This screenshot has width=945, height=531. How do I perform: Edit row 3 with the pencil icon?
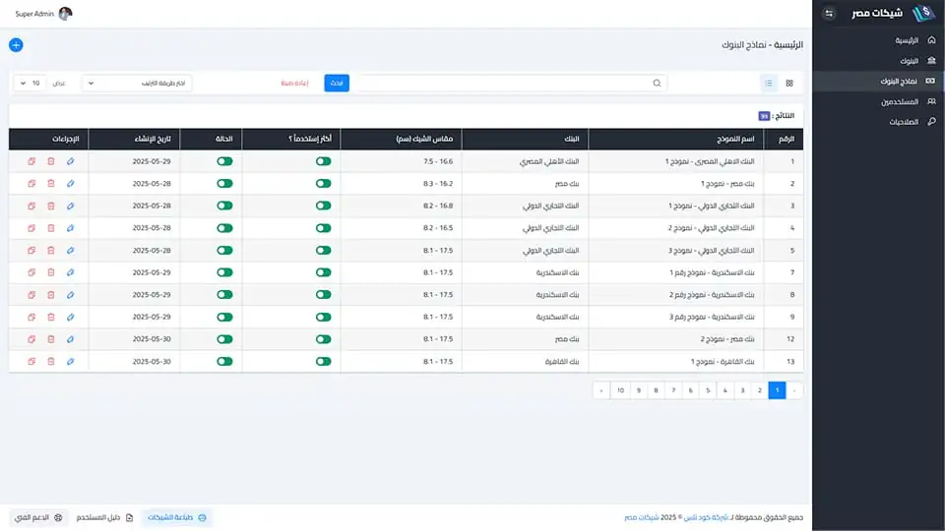click(71, 206)
